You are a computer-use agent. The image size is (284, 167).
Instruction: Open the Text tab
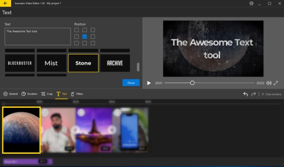(x=62, y=94)
